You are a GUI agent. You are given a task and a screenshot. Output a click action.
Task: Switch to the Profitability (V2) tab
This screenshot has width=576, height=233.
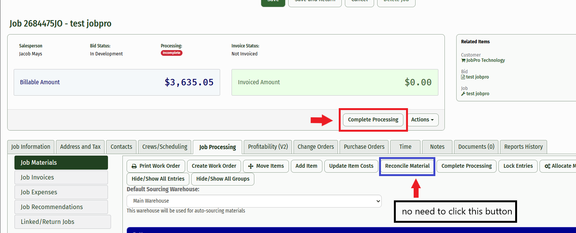(x=268, y=147)
